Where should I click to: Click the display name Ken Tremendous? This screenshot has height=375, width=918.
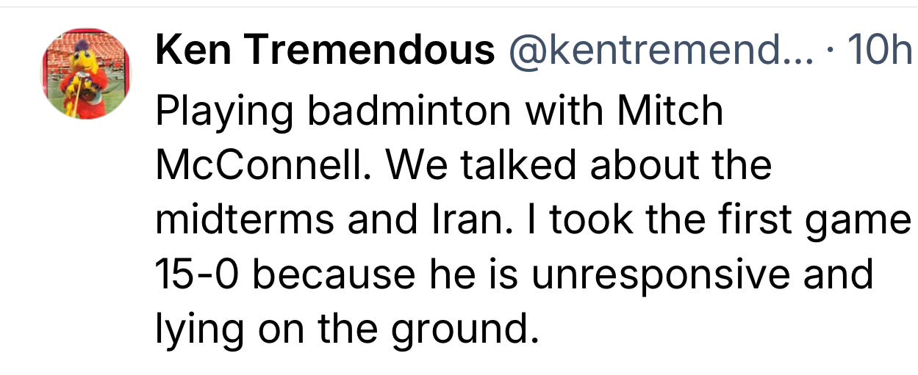pos(326,50)
